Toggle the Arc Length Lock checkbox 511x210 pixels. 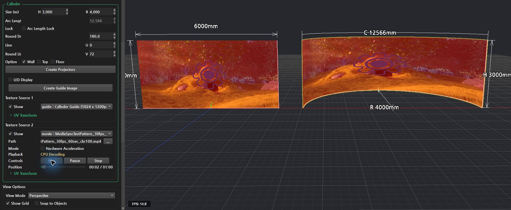(x=24, y=28)
